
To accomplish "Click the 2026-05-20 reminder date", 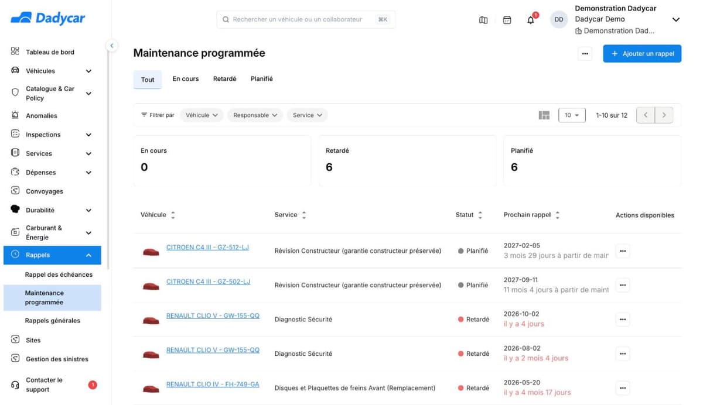I will pyautogui.click(x=521, y=382).
